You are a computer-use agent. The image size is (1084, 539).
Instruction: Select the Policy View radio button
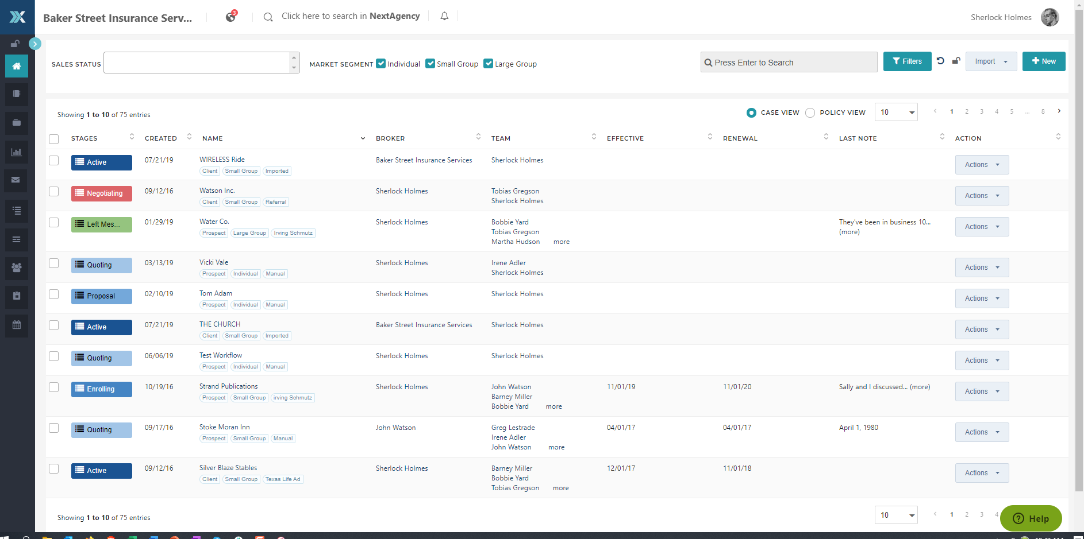coord(810,113)
